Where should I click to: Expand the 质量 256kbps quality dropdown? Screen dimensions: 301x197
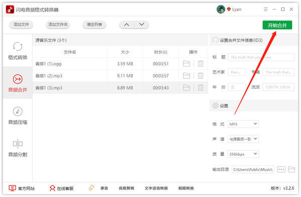(x=243, y=154)
